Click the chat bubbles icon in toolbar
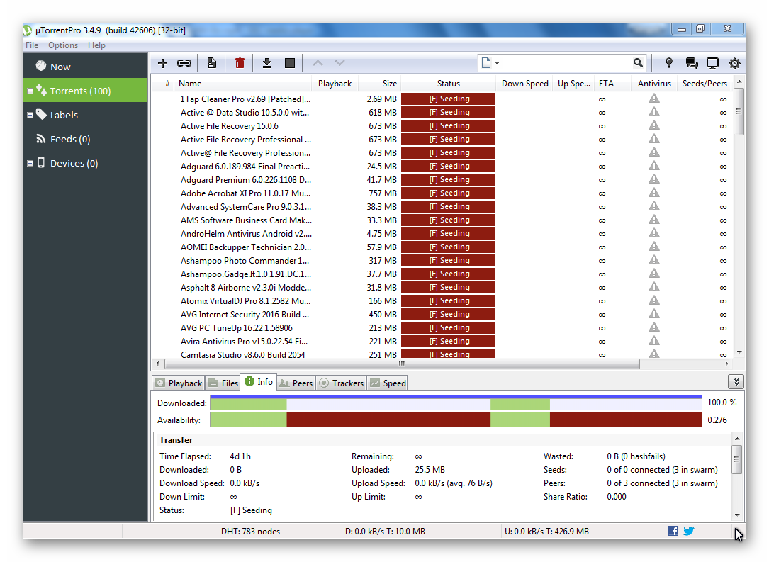This screenshot has width=769, height=562. pyautogui.click(x=692, y=63)
